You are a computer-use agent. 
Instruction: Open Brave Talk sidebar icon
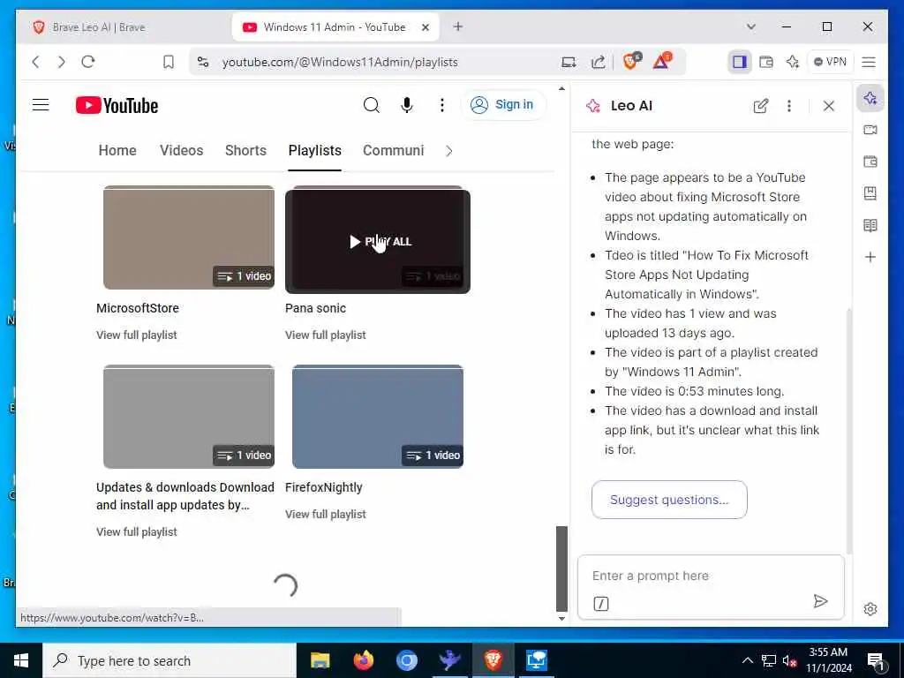(870, 130)
